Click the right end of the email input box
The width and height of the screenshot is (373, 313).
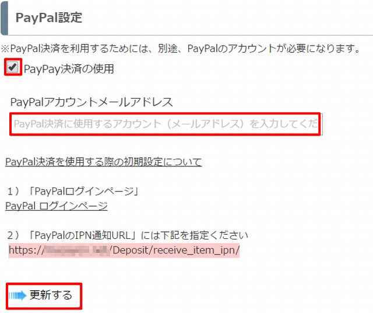click(320, 124)
